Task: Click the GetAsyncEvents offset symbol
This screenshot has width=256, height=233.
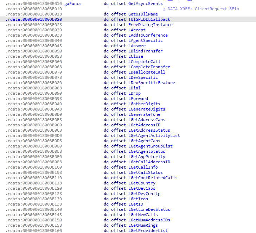Action: point(146,4)
